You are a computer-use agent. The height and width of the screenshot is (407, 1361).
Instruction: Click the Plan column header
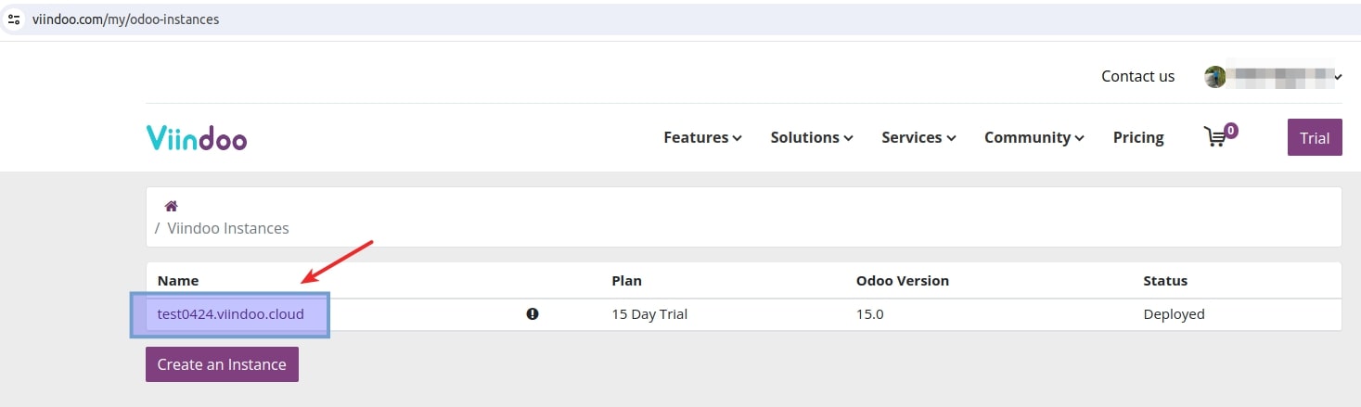pos(627,281)
